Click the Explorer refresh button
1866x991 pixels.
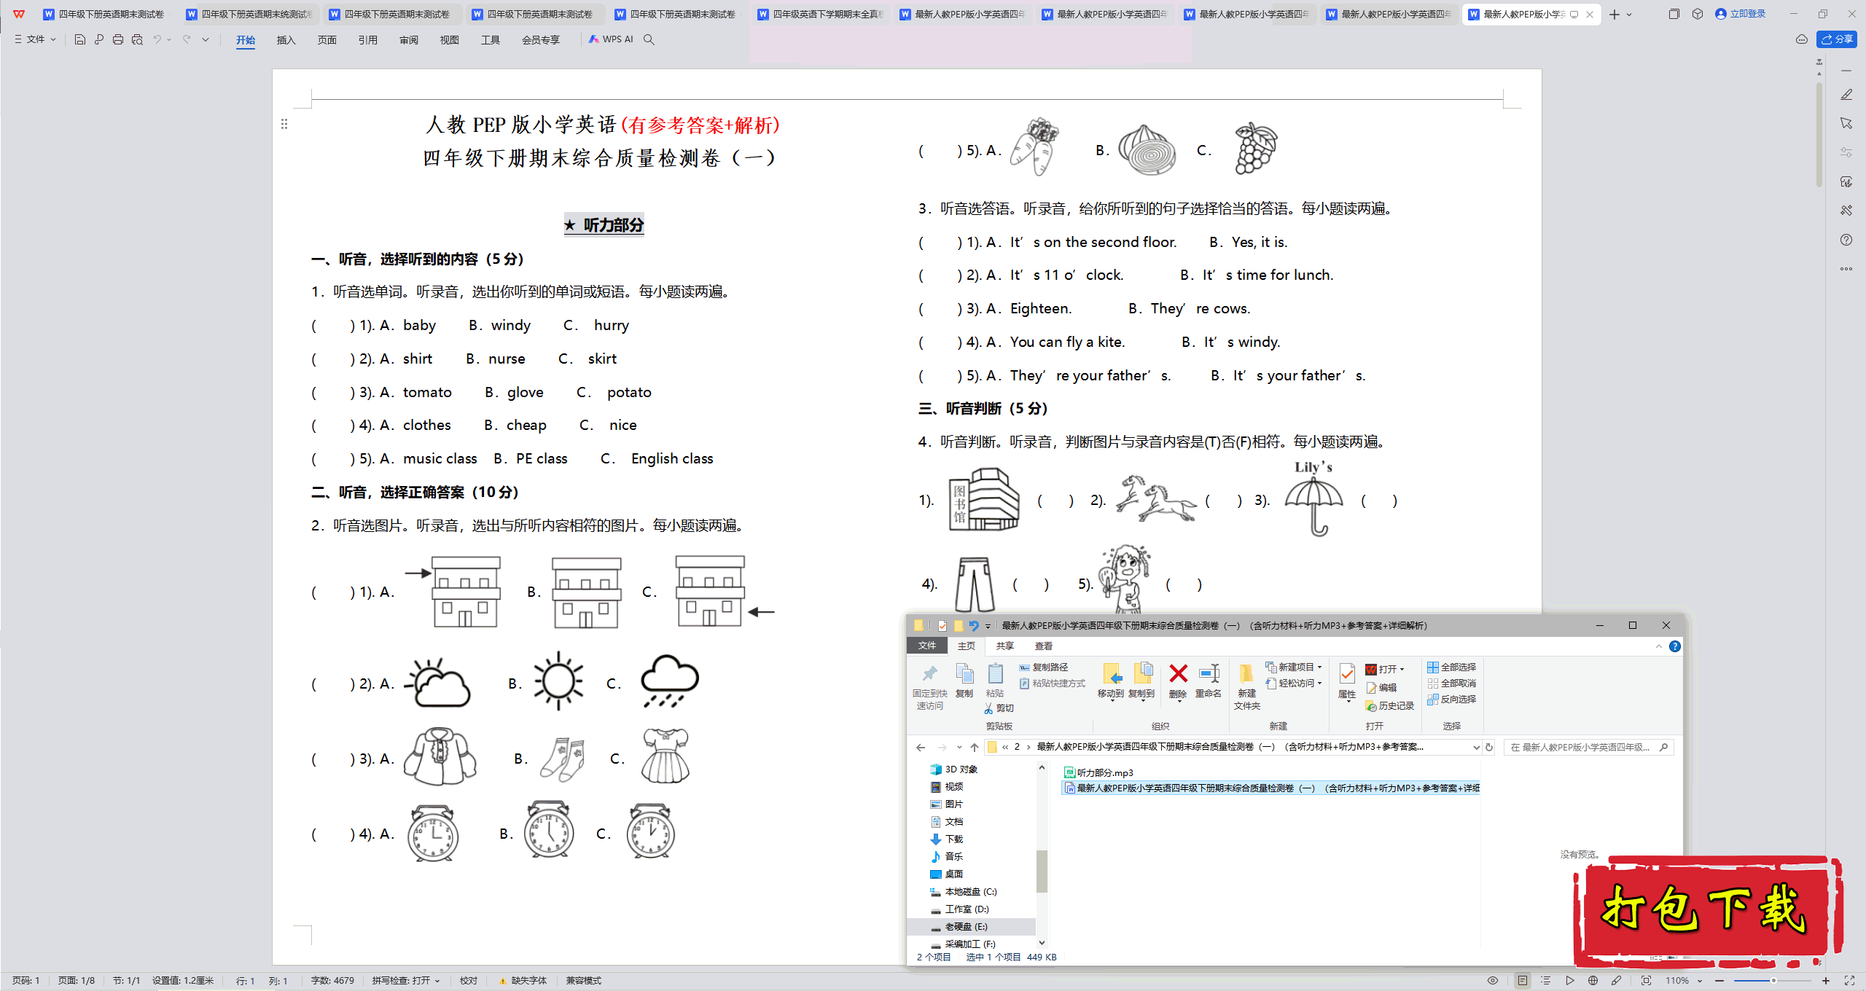[1489, 747]
